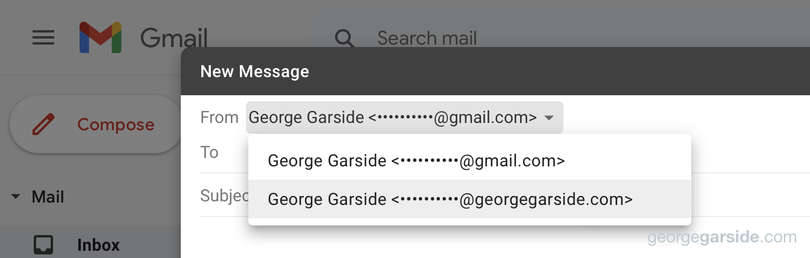The image size is (810, 258).
Task: Click the Mail section label
Action: (48, 197)
